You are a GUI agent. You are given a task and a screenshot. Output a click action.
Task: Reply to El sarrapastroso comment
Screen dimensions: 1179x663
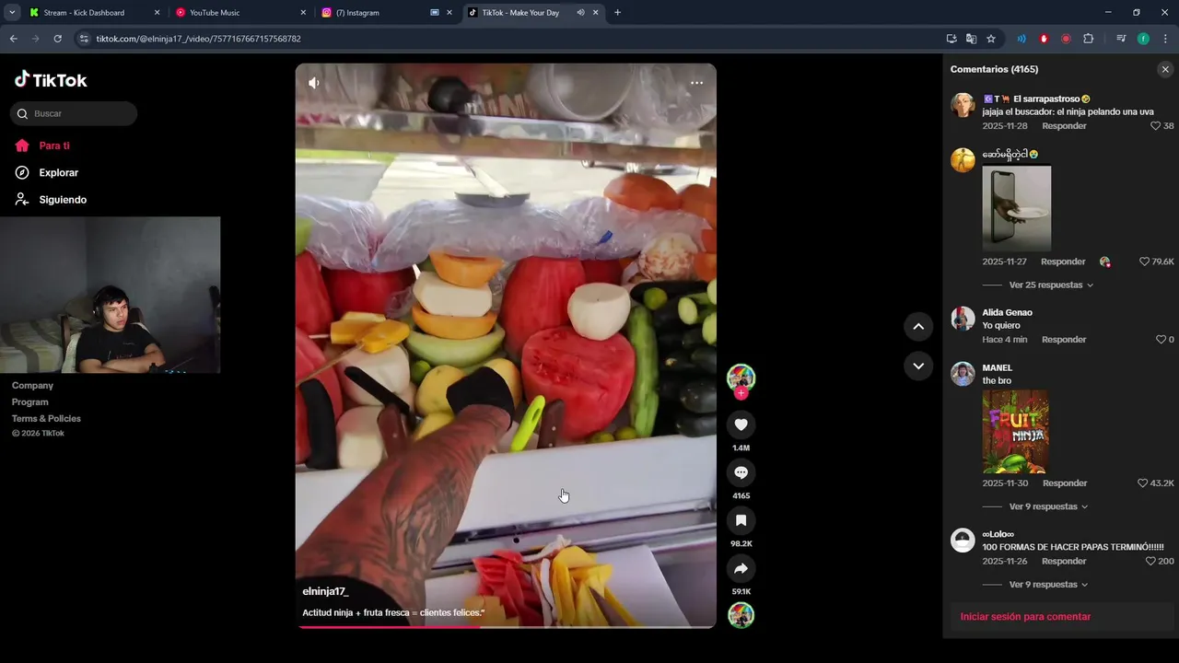pyautogui.click(x=1064, y=126)
